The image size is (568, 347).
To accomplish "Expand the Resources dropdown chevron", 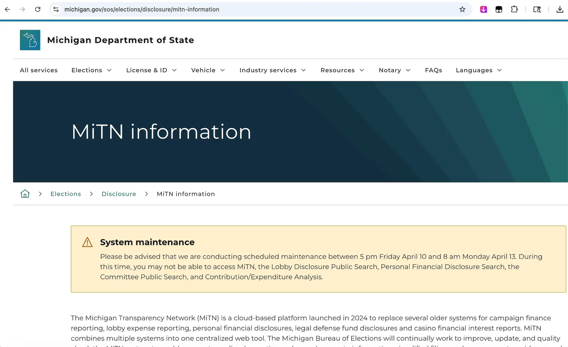I will [362, 70].
